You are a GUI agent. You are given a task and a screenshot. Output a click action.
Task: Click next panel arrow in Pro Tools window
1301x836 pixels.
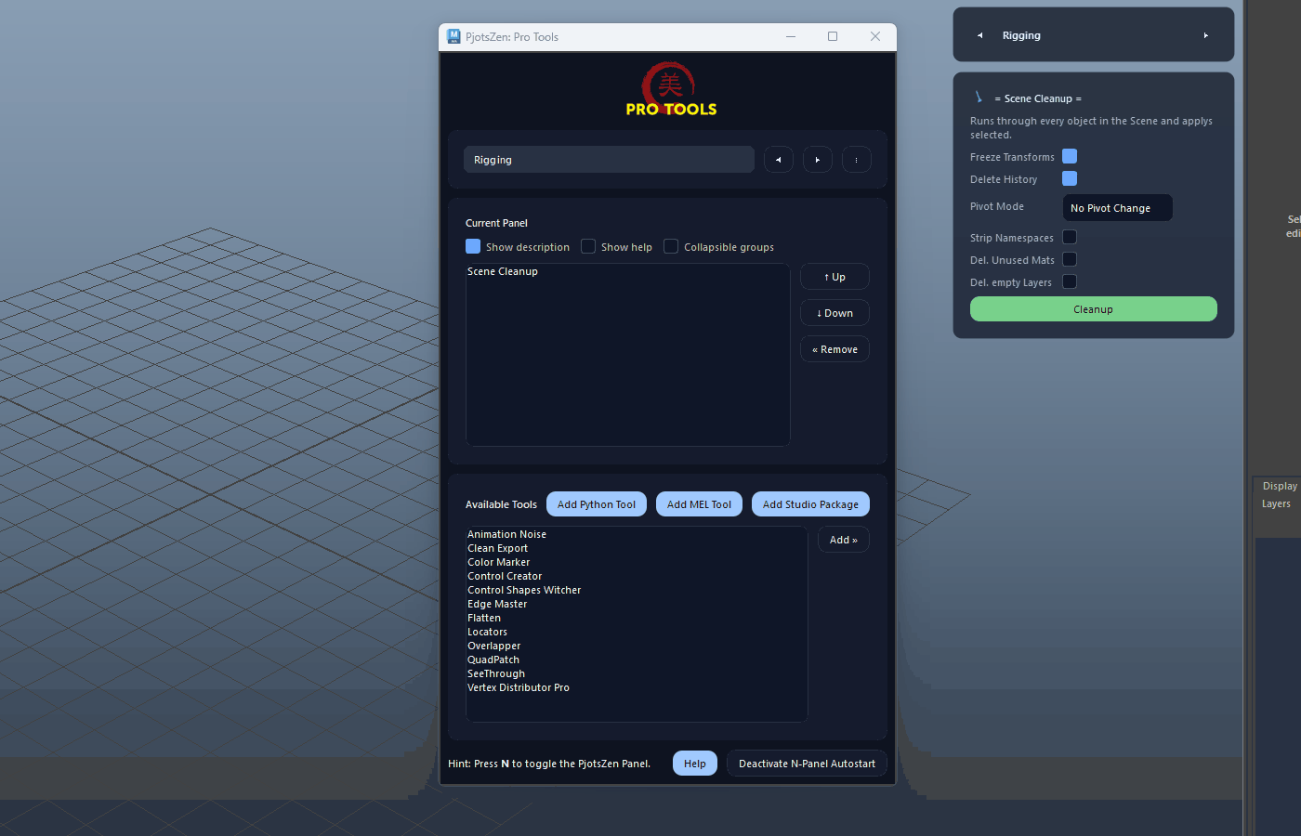(x=817, y=160)
